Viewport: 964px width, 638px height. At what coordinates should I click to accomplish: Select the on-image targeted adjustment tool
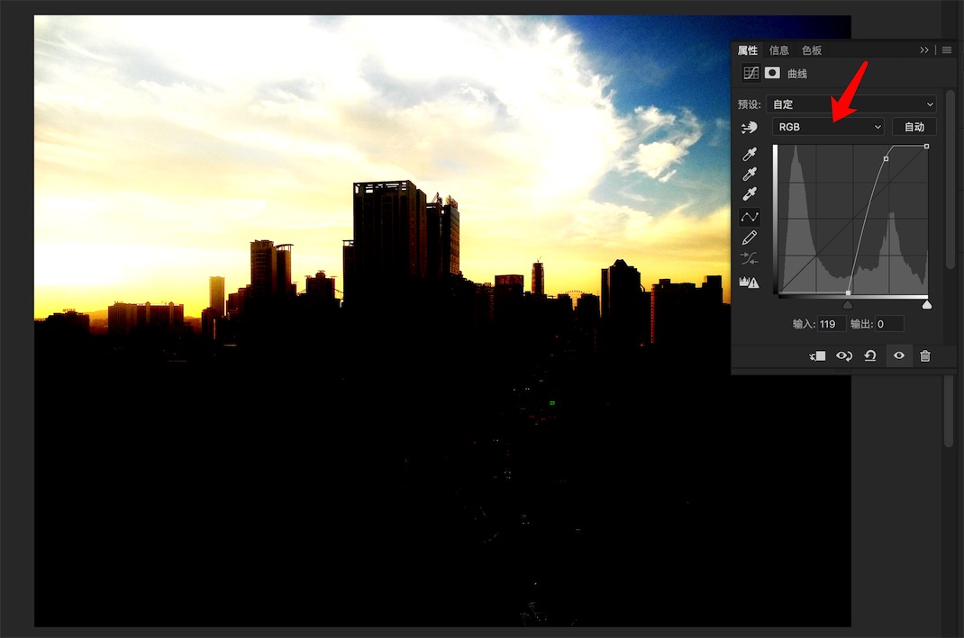tap(749, 128)
